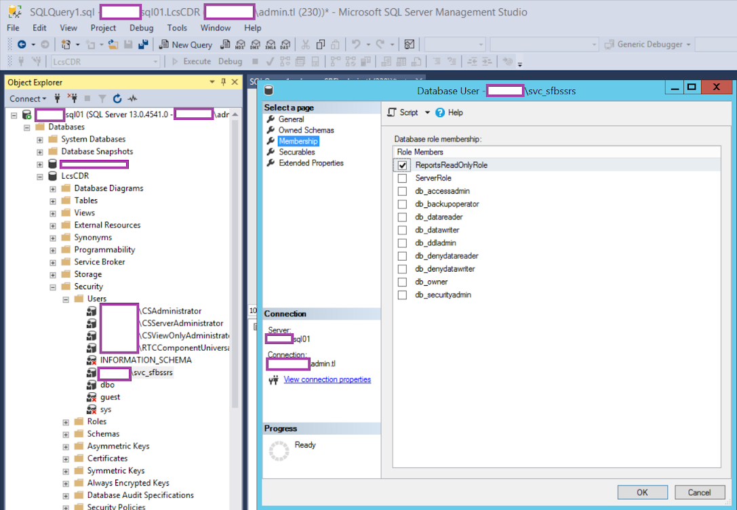Open the Edit menu
The image size is (737, 510).
point(39,28)
